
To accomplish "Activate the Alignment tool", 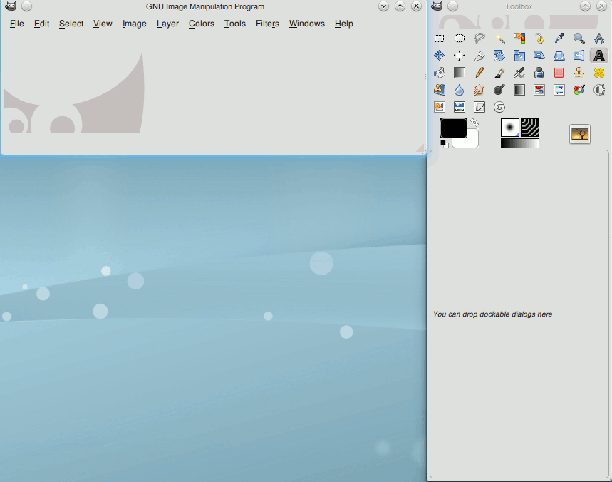I will pyautogui.click(x=460, y=56).
